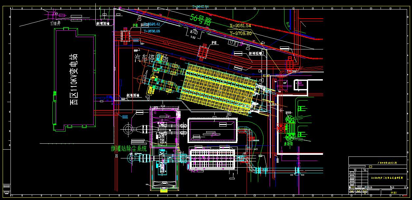412x200 pixels.
Task: Click the '9.00' dimension under the entrance
Action: (193, 37)
